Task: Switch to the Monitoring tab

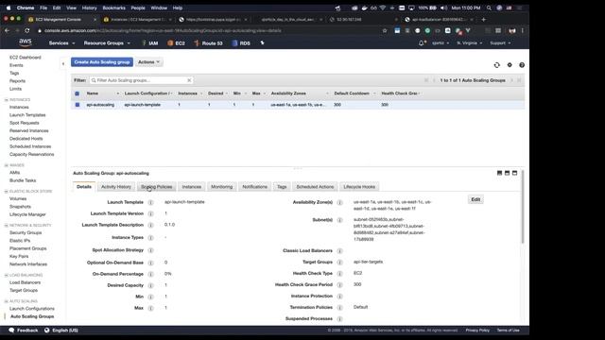Action: pyautogui.click(x=222, y=187)
